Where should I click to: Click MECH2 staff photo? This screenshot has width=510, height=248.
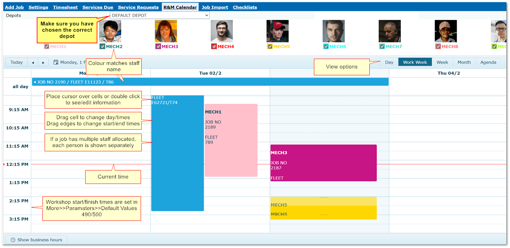pos(110,31)
